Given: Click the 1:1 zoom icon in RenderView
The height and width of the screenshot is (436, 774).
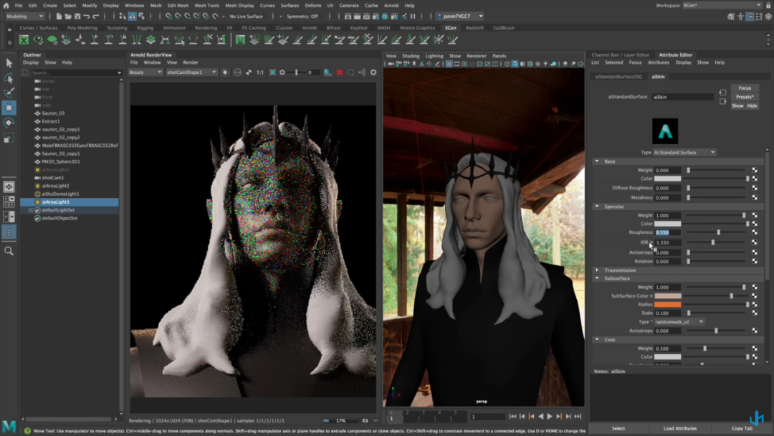Looking at the screenshot, I should 260,72.
